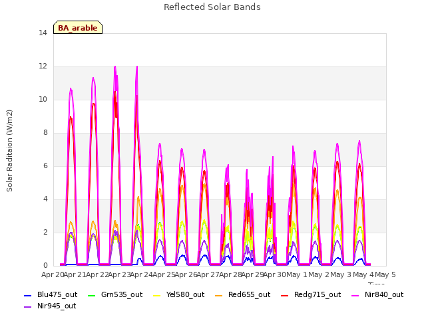Click the 12 y-axis tick label

[43, 66]
